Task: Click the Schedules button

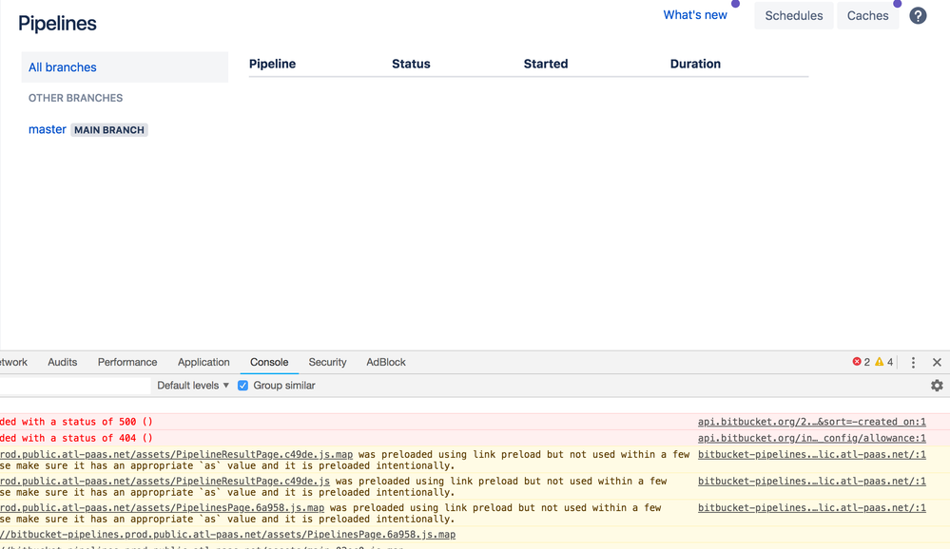Action: point(794,16)
